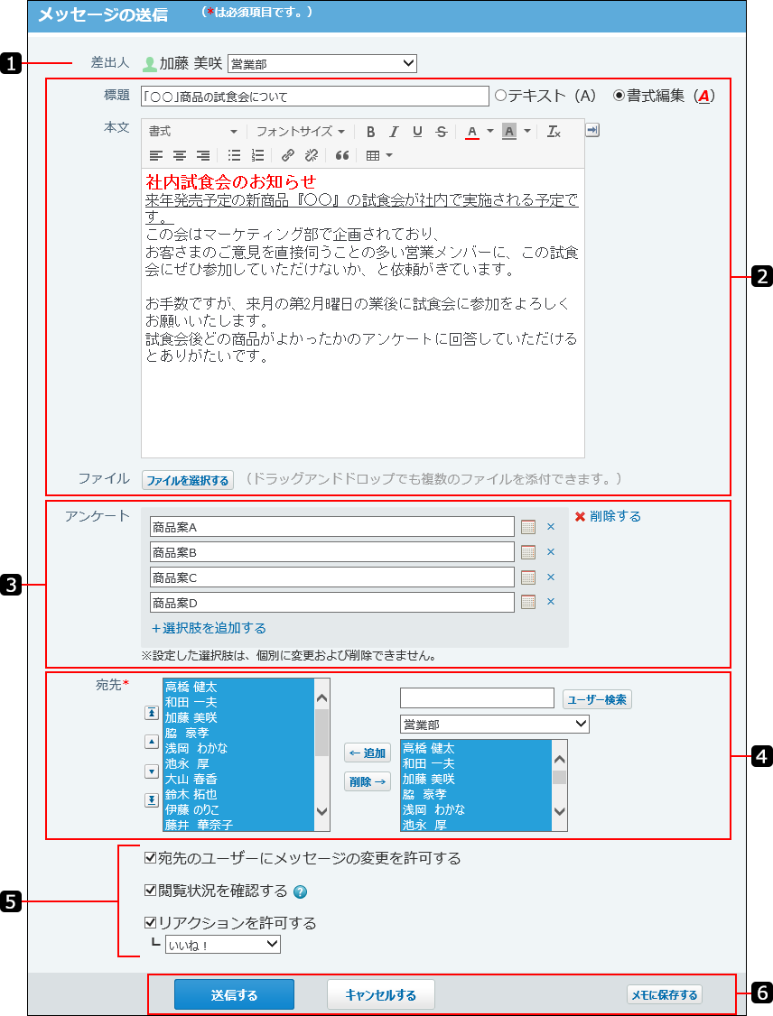This screenshot has height=1016, width=773.
Task: Click the キャンセルする button
Action: 381,994
